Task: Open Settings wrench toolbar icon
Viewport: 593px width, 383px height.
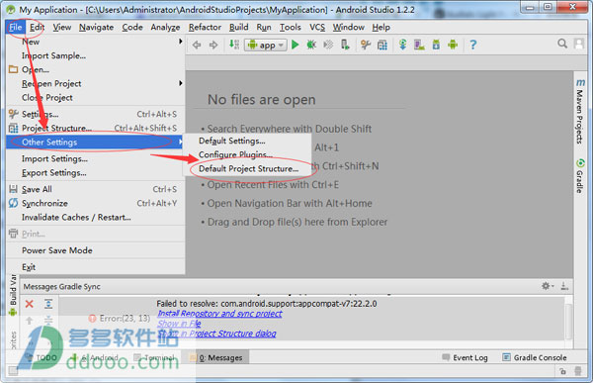Action: (x=366, y=45)
